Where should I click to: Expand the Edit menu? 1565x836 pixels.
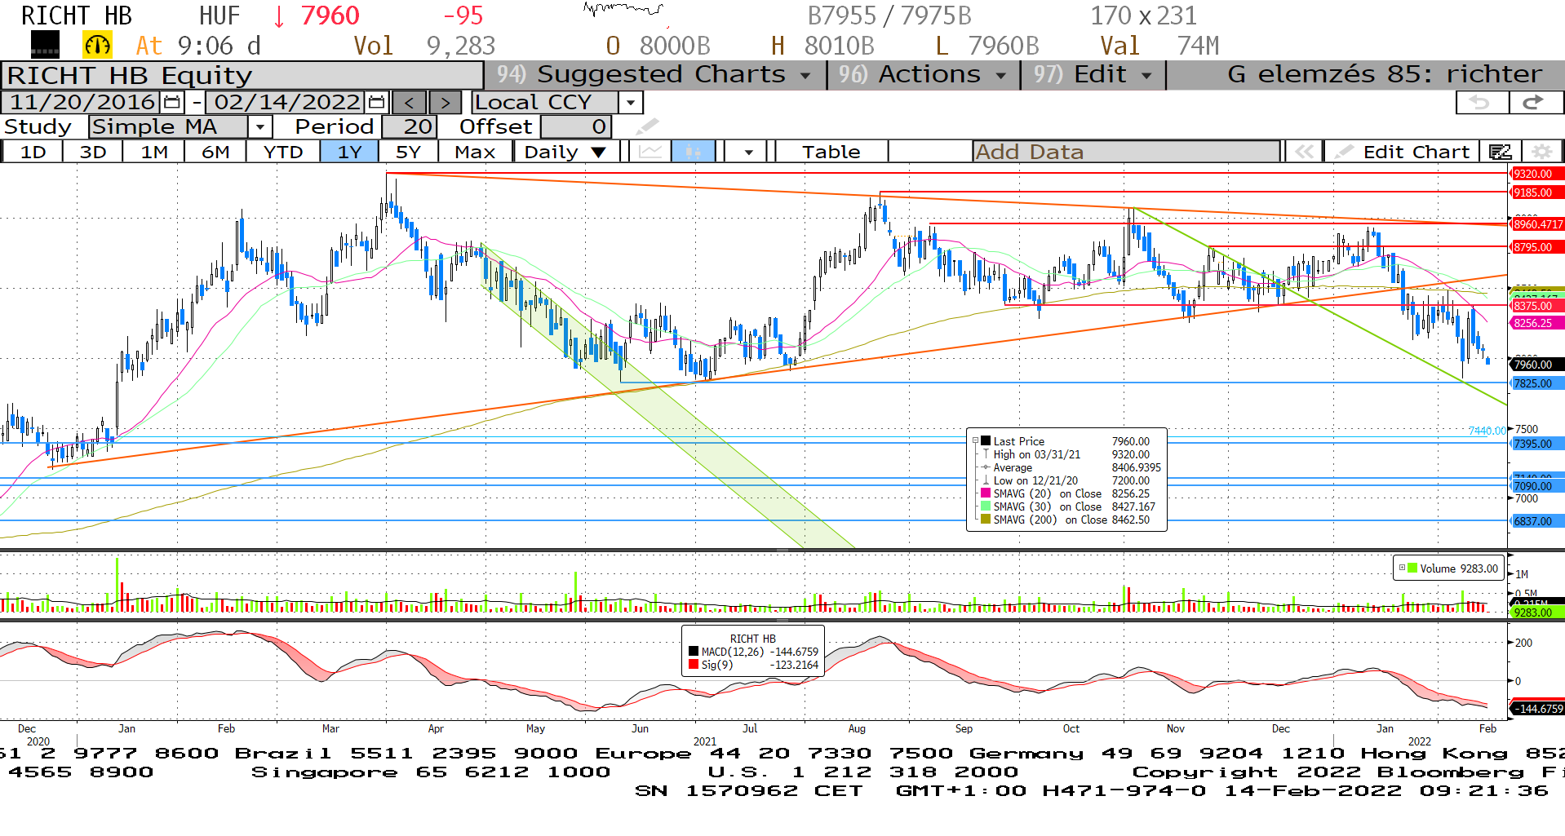(x=1092, y=75)
